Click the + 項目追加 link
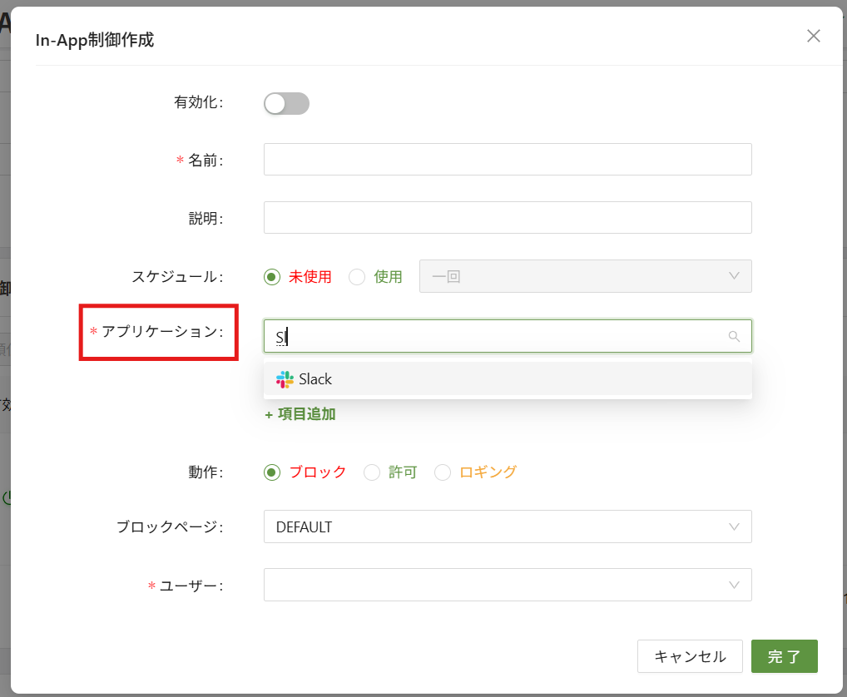This screenshot has width=847, height=697. pyautogui.click(x=300, y=414)
